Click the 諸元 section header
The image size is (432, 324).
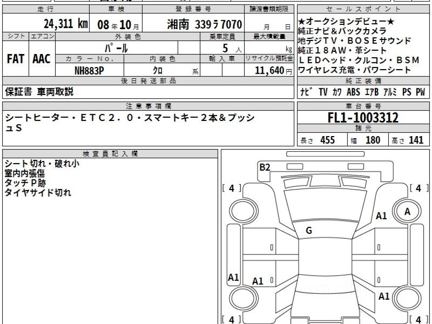[x=364, y=129]
